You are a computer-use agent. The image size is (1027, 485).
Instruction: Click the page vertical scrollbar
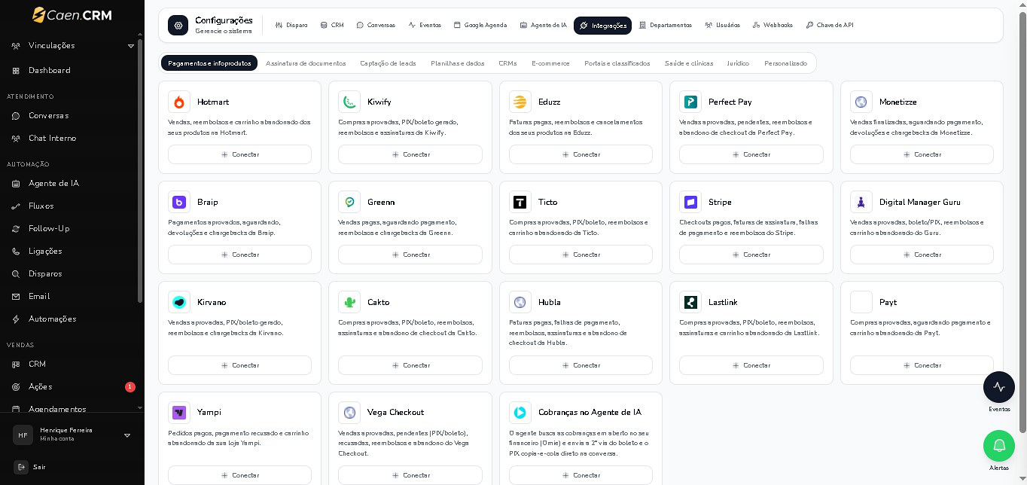(x=1022, y=223)
